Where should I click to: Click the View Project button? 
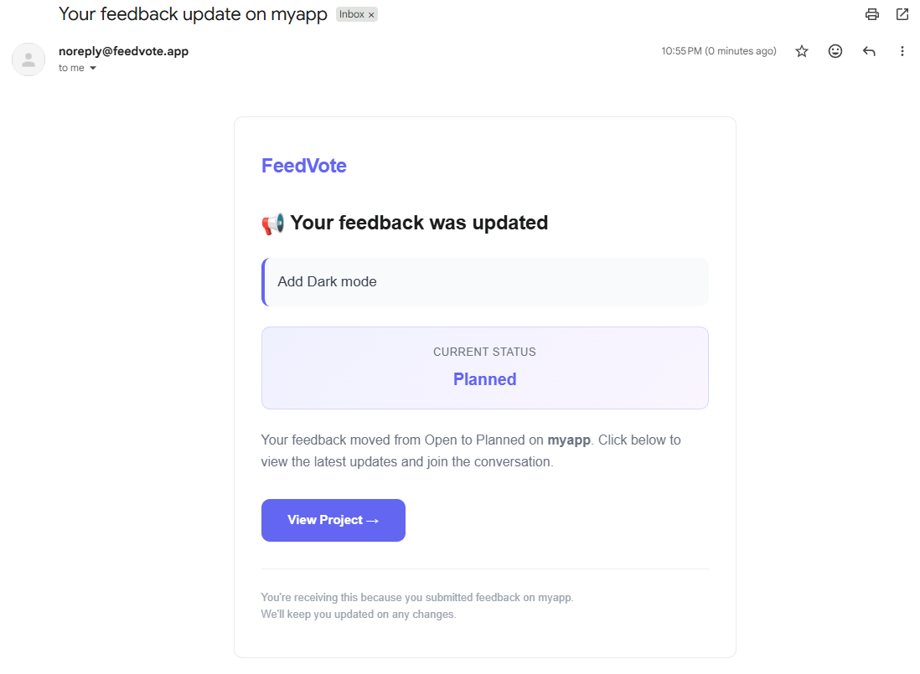pos(333,520)
